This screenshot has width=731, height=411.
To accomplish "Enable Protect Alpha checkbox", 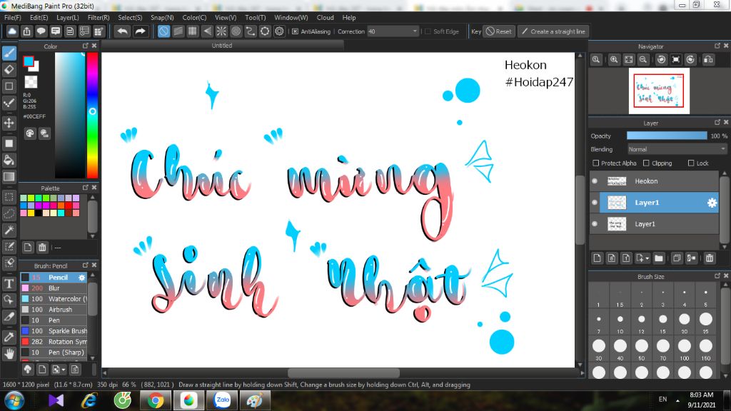I will [x=596, y=163].
